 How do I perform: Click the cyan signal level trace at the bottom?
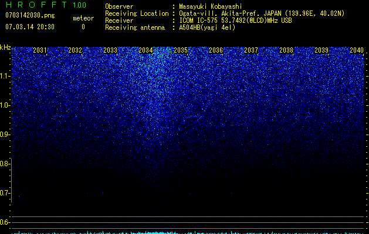click(188, 233)
